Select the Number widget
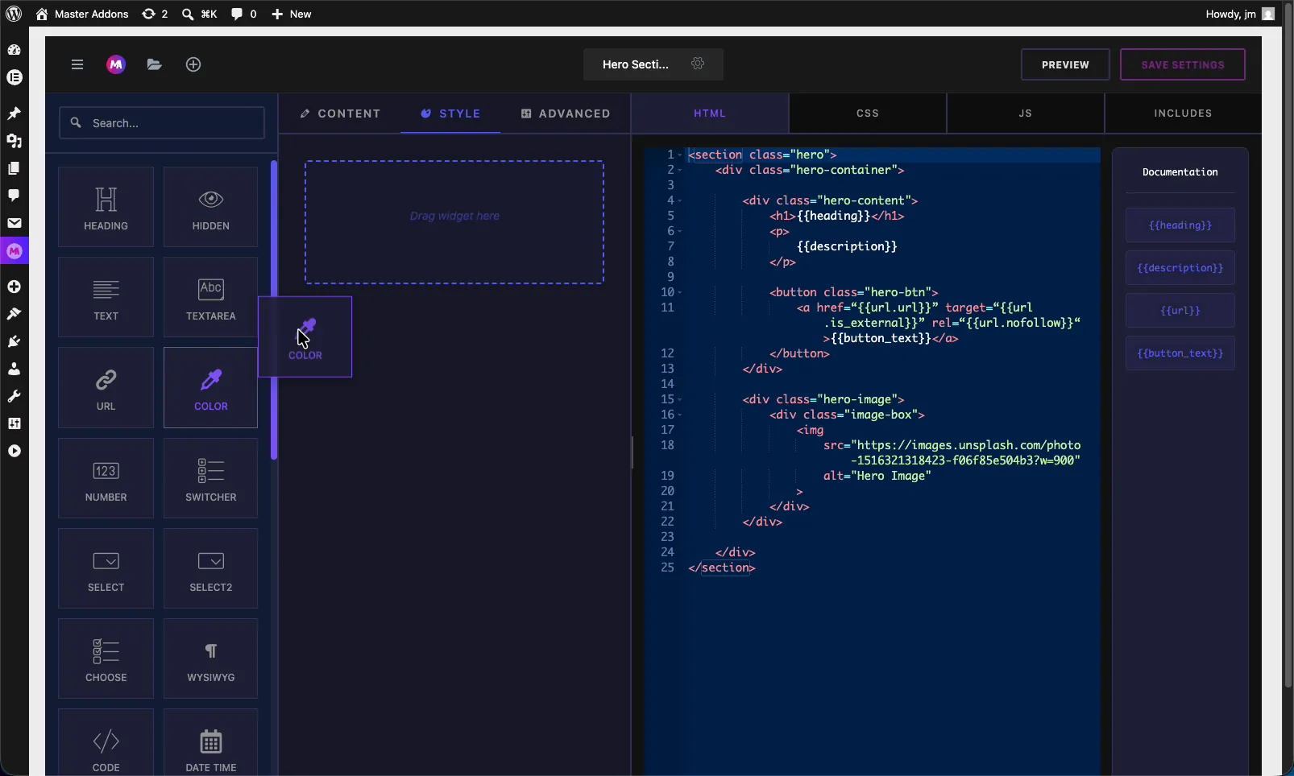 pos(106,478)
